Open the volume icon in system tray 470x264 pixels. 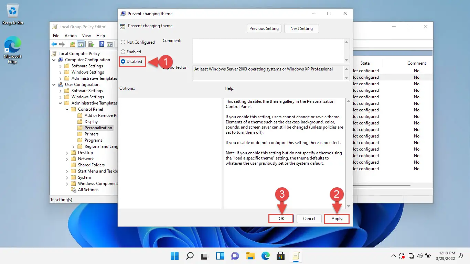click(x=419, y=256)
